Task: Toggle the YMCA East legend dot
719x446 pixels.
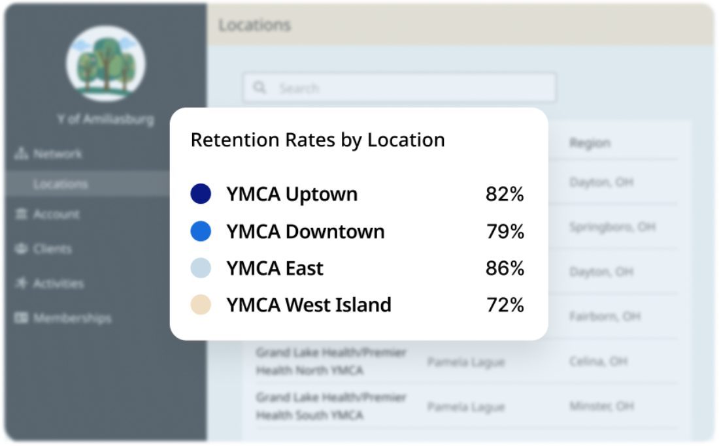Action: 201,268
